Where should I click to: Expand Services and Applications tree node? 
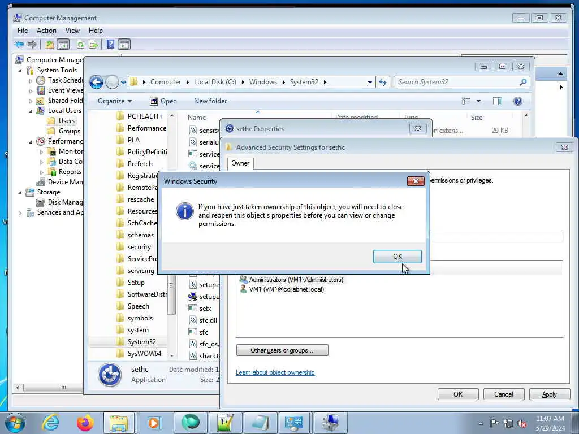[x=20, y=213]
